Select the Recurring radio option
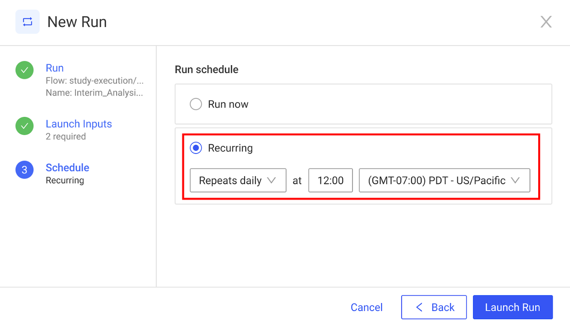Viewport: 570px width, 325px height. click(196, 148)
